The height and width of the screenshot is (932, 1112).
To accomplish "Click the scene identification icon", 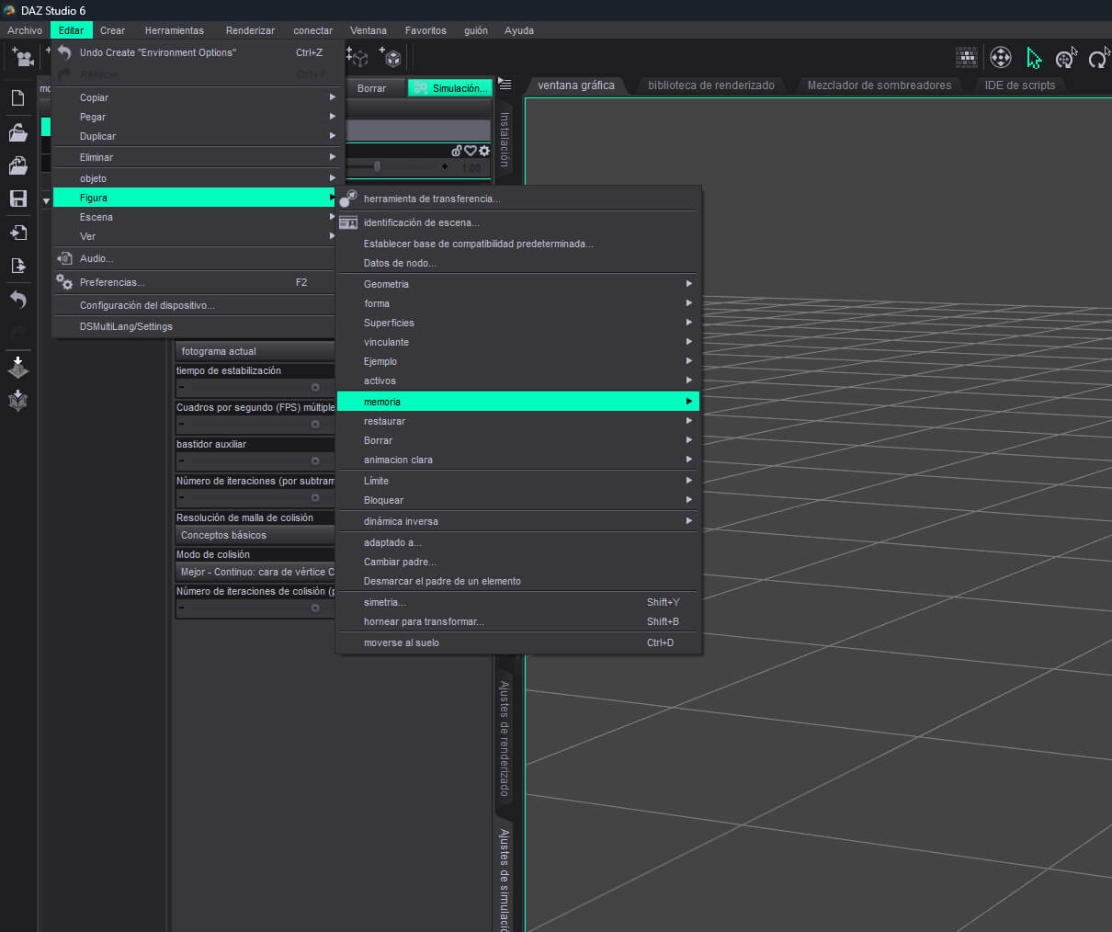I will pyautogui.click(x=348, y=222).
